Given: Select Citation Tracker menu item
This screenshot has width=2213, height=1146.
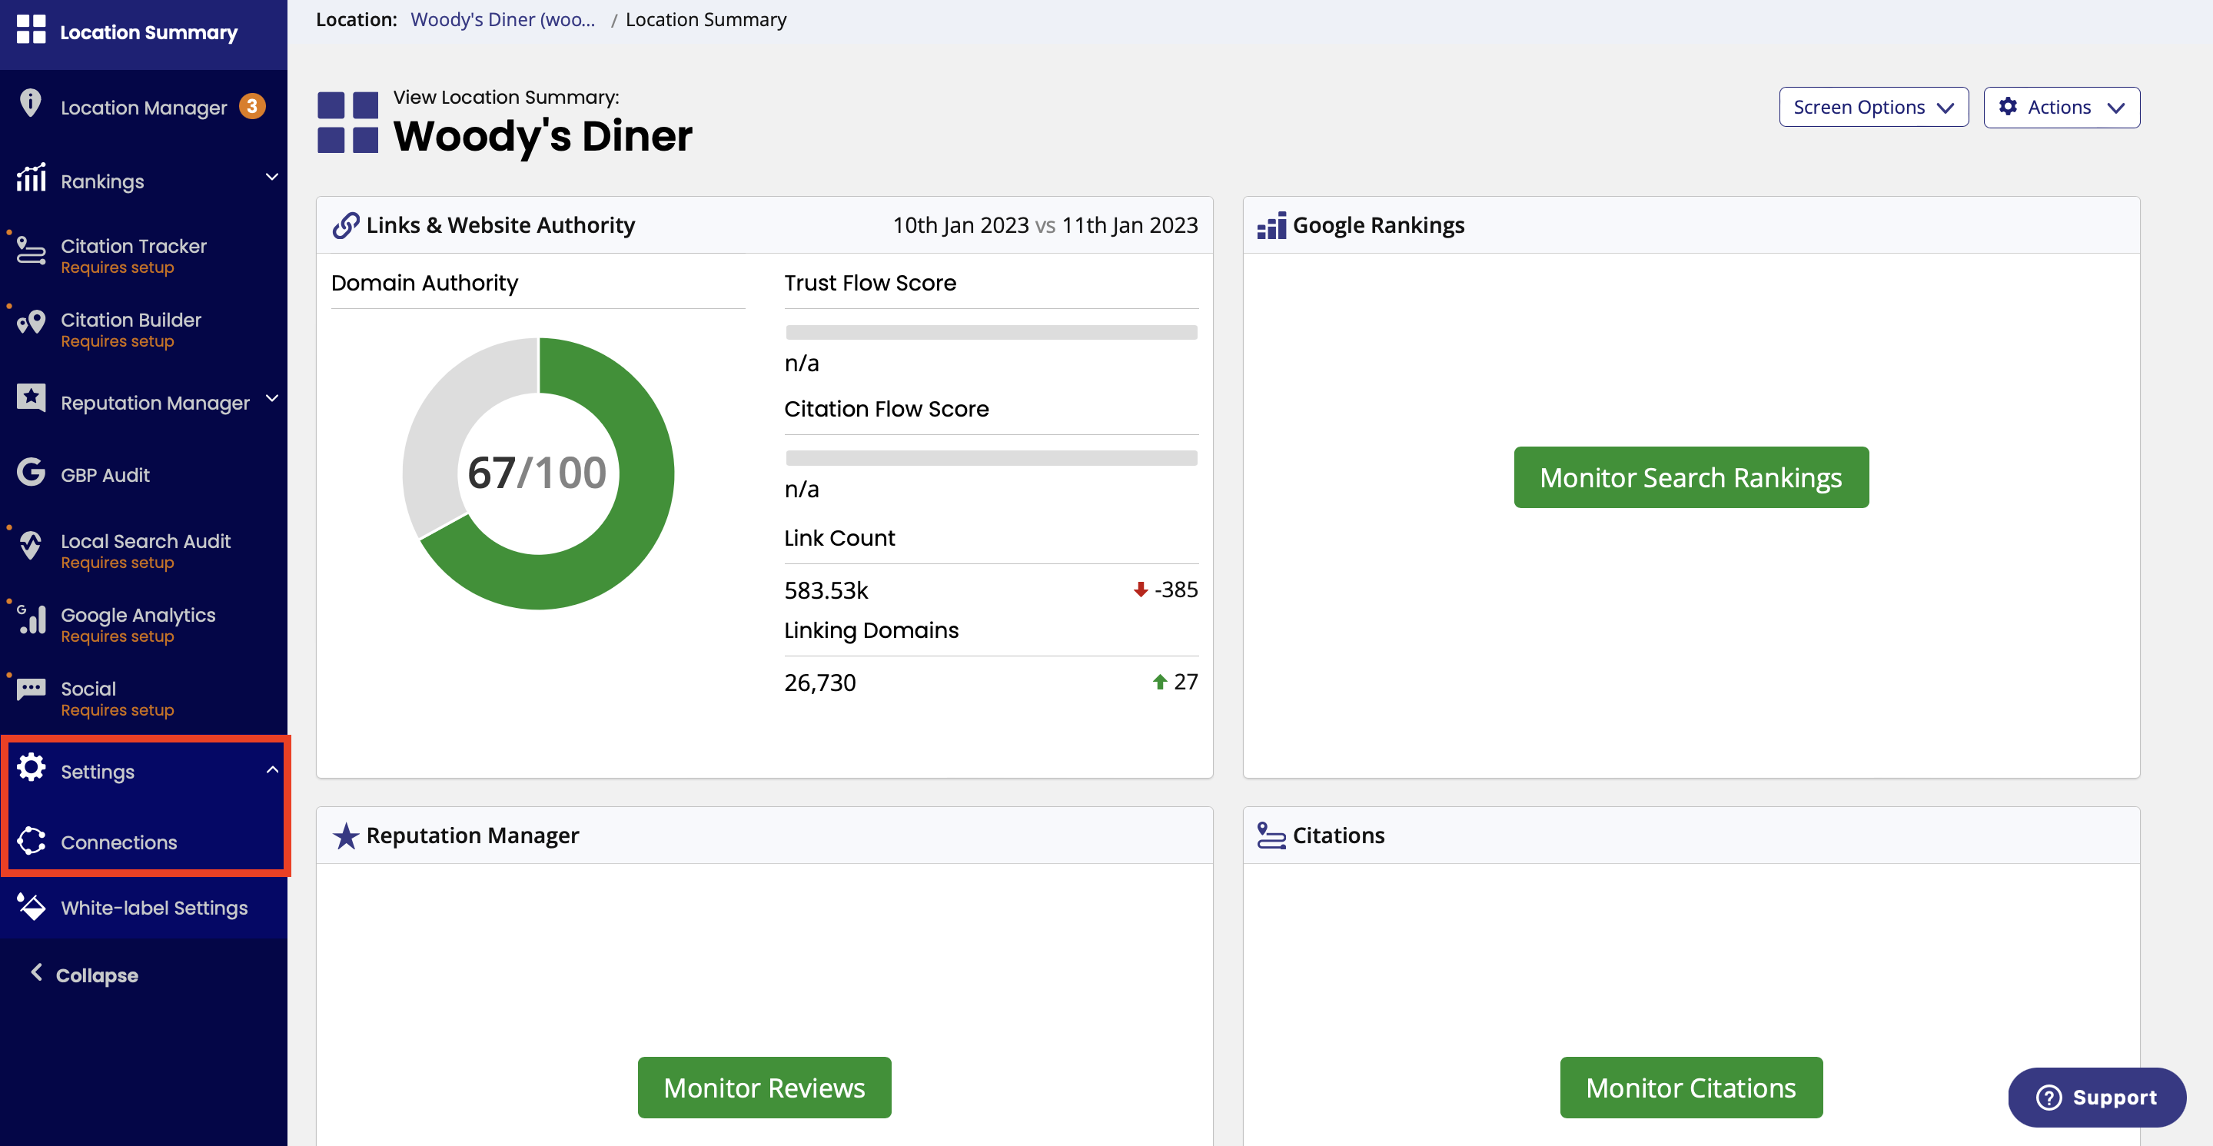Looking at the screenshot, I should [144, 255].
